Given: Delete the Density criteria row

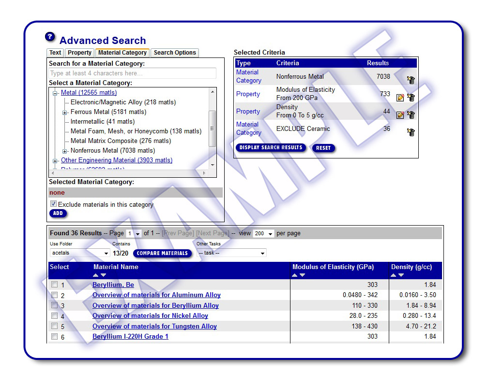Looking at the screenshot, I should tap(411, 115).
